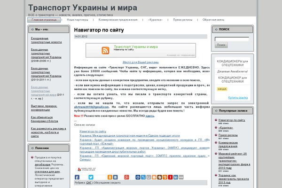The height and width of the screenshot is (188, 282).
Task: Open Коммерческие предложения menu item
Action: coord(118,20)
